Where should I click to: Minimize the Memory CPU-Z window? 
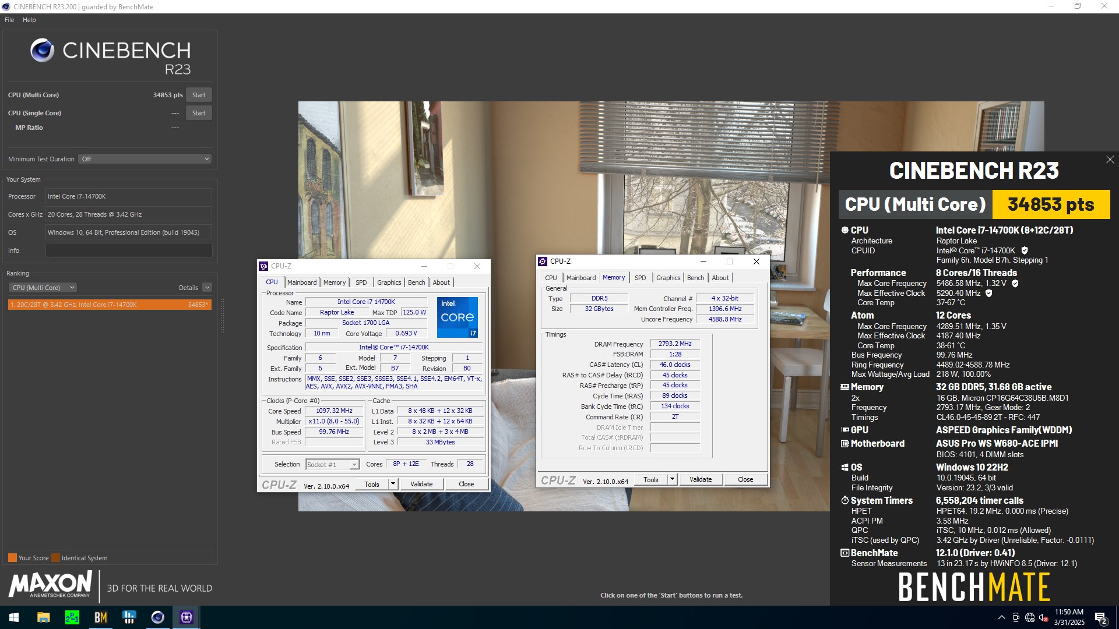pyautogui.click(x=703, y=262)
